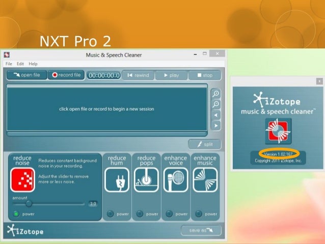Screen dimensions: 325x244
Task: Turn on reduce pops power
Action: point(140,214)
